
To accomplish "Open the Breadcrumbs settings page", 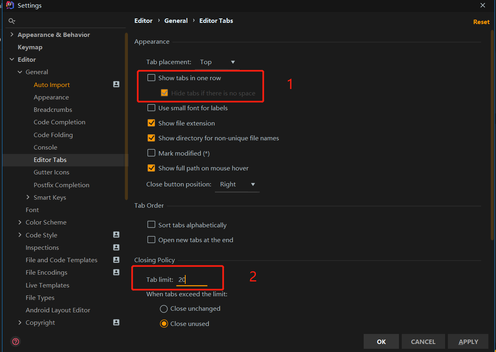I will click(53, 109).
